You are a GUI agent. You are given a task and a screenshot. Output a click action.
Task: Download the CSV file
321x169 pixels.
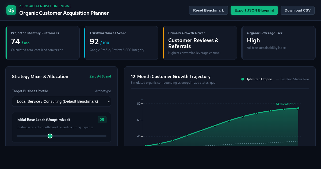coord(297,10)
